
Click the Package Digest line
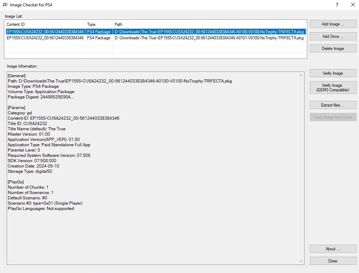pos(41,97)
